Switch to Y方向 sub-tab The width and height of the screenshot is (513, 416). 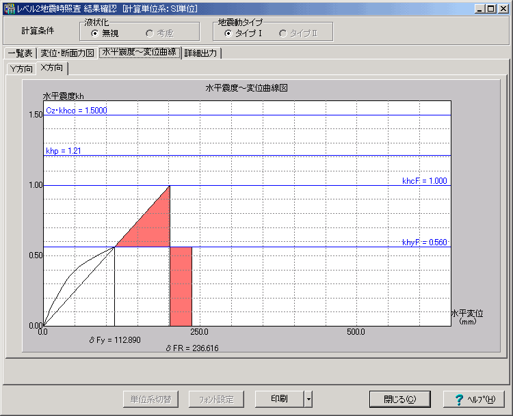point(20,68)
